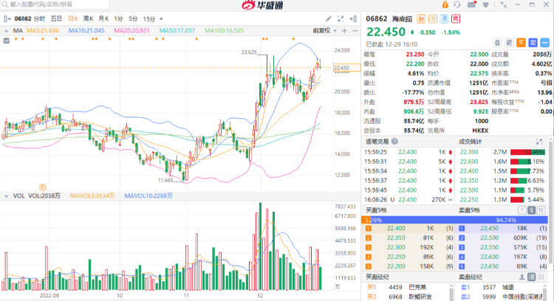Click the 5.26% / 94.74% bid-ask ratio bar
The image size is (554, 301).
point(454,220)
